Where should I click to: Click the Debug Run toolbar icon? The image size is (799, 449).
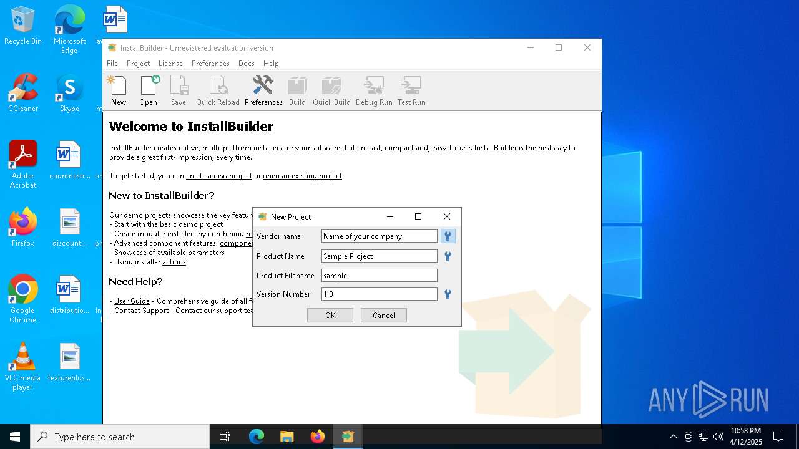tap(374, 90)
